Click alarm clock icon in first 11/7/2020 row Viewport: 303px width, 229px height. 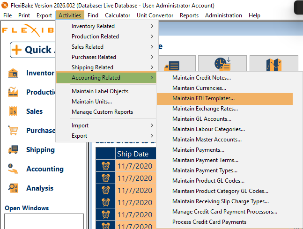tap(106, 166)
